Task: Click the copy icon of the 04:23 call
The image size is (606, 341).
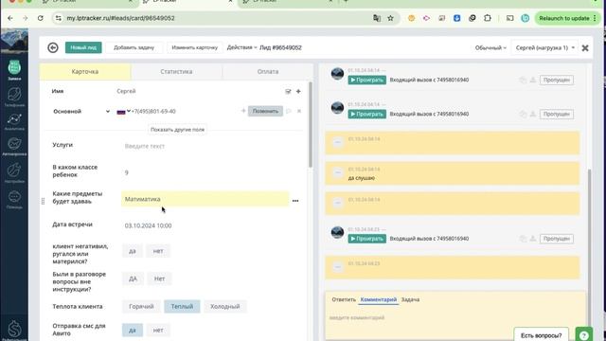Action: click(x=523, y=239)
